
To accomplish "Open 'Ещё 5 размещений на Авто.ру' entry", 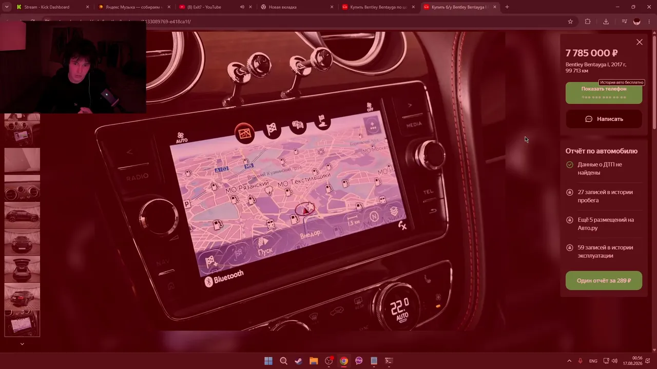I will (604, 224).
